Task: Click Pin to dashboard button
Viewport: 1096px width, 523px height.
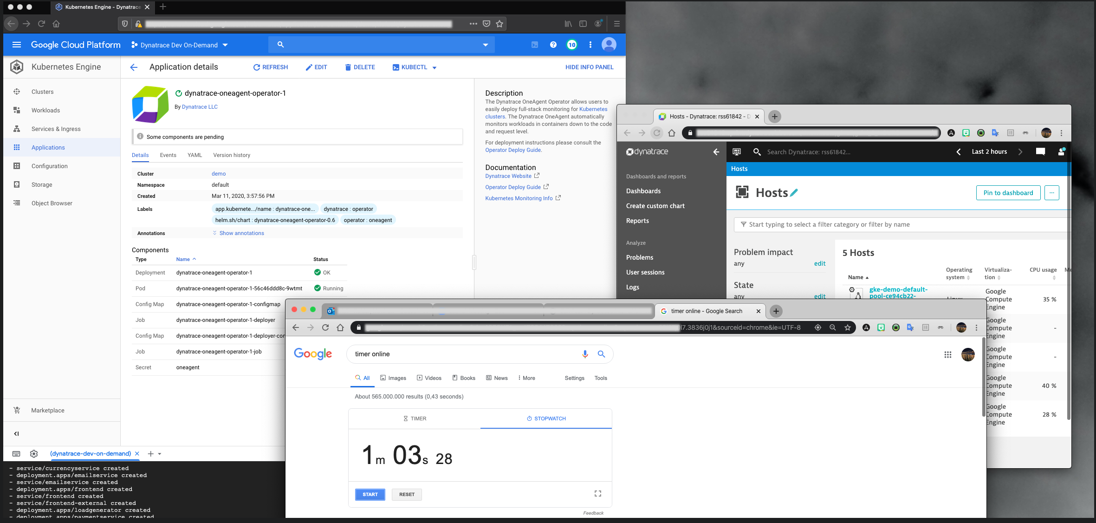Action: [x=1008, y=193]
